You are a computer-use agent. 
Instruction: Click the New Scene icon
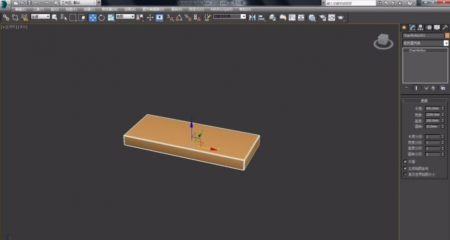pyautogui.click(x=16, y=3)
